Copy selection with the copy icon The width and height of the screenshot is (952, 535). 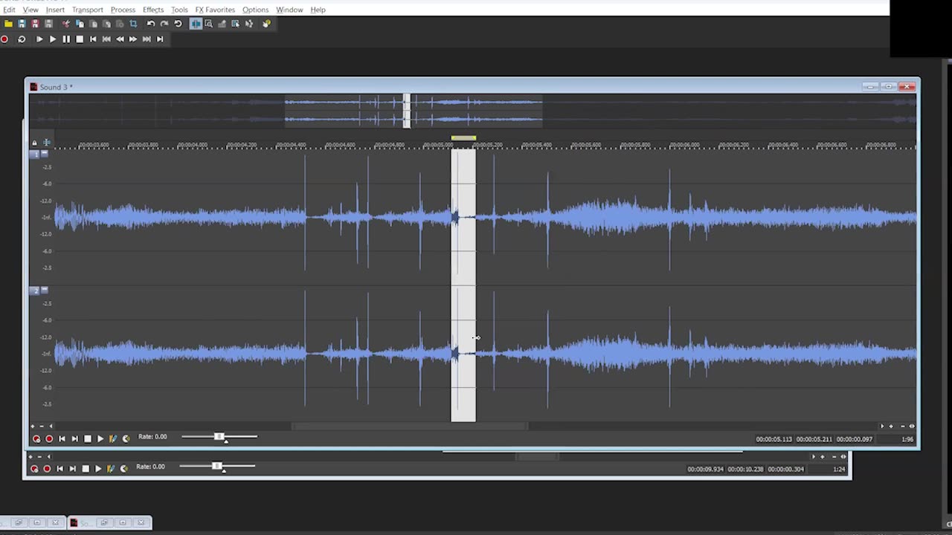[x=80, y=24]
